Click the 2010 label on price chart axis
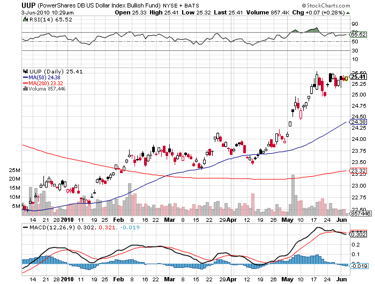 coord(67,220)
